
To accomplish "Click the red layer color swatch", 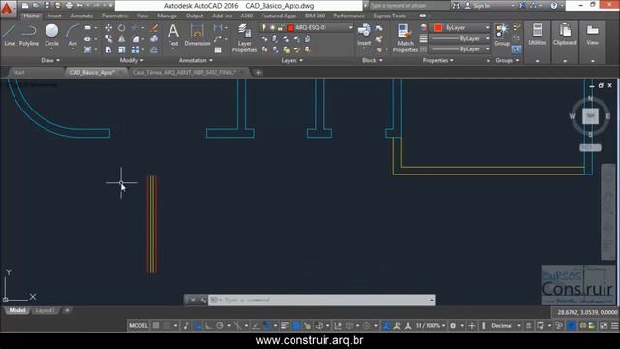I will click(291, 28).
